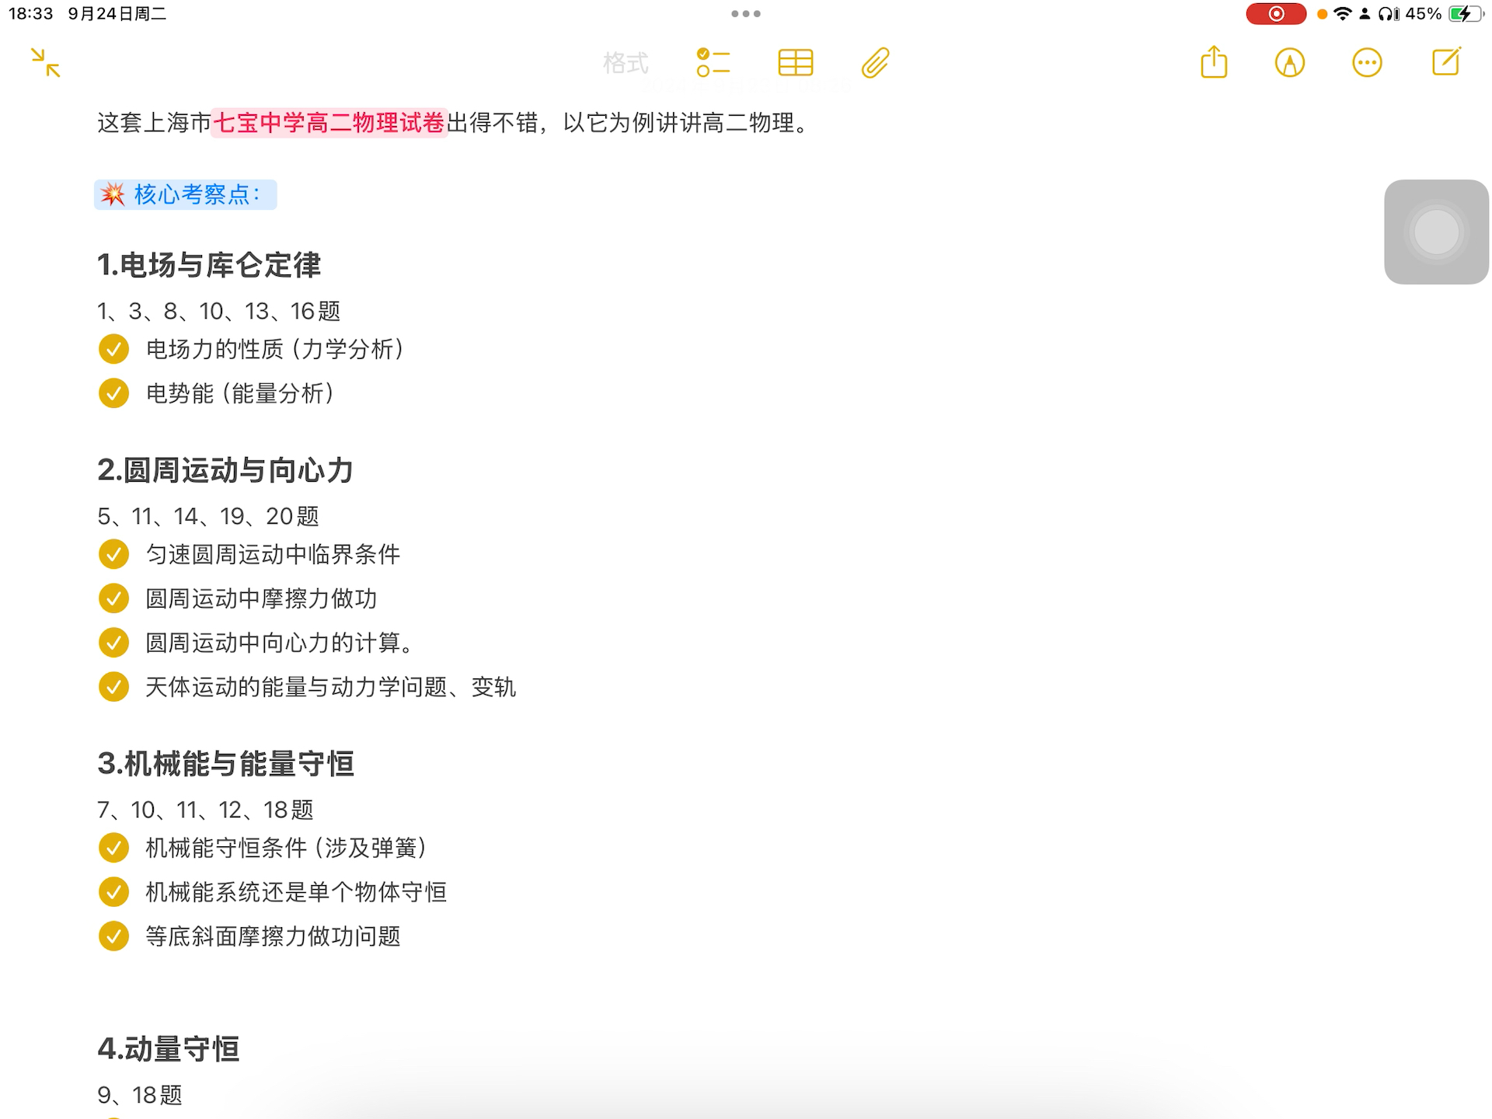The image size is (1492, 1119).
Task: Toggle the 天体运动的能量与动力学问题 checkbox
Action: [113, 687]
